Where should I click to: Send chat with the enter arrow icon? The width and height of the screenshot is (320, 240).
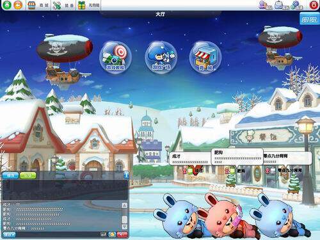[x=104, y=234]
